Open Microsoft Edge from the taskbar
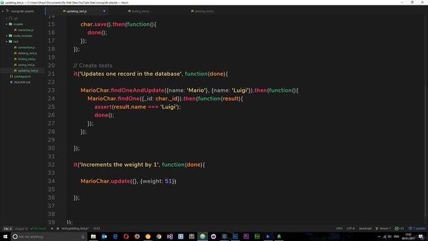This screenshot has height=241, width=428. pyautogui.click(x=115, y=236)
